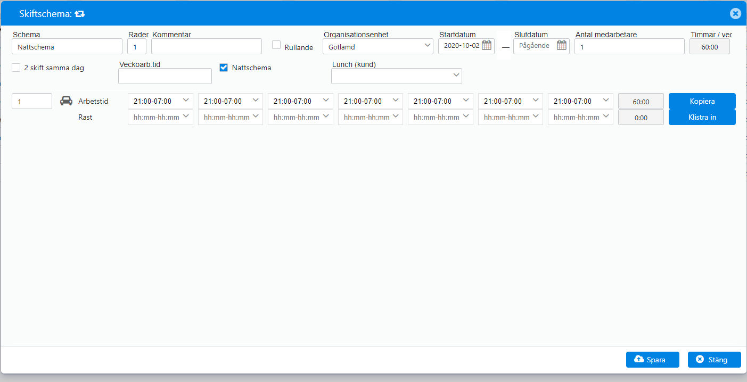Viewport: 747px width, 382px height.
Task: Click the Rast row label
Action: click(x=85, y=117)
